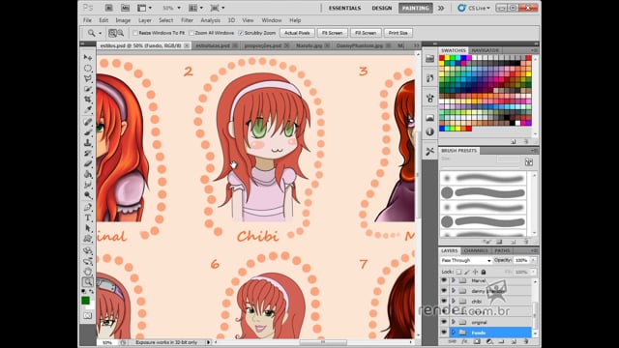
Task: Select the Zoom tool in toolbox
Action: click(88, 281)
